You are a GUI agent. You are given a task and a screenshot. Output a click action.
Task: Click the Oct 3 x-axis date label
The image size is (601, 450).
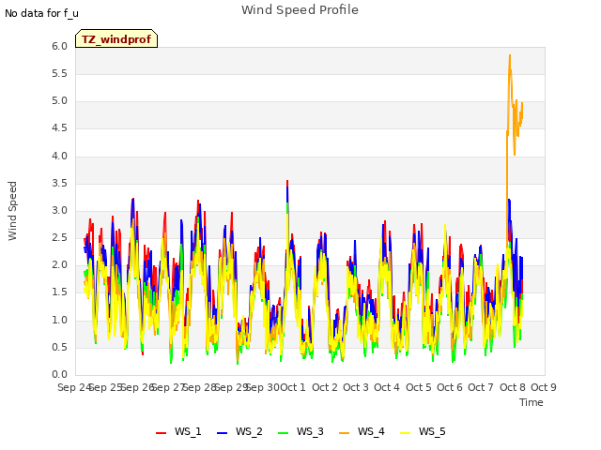[356, 387]
